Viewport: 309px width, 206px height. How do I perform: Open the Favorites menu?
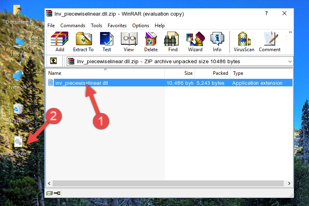(x=117, y=26)
